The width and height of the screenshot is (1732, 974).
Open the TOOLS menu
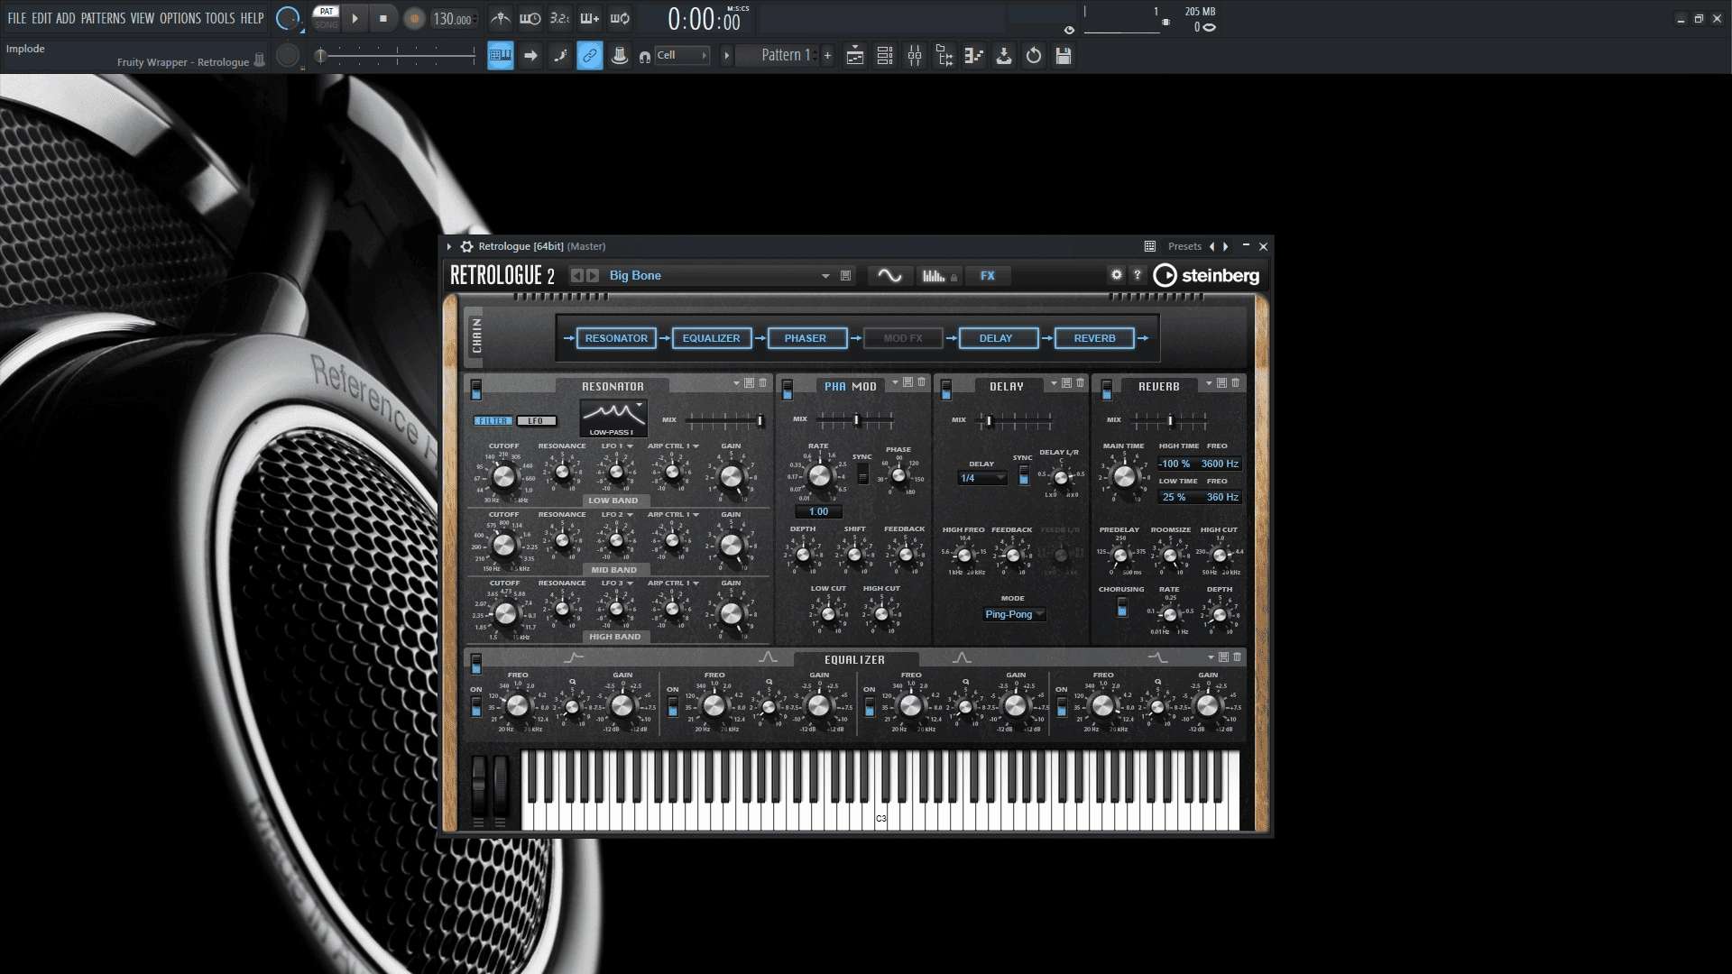pos(220,18)
